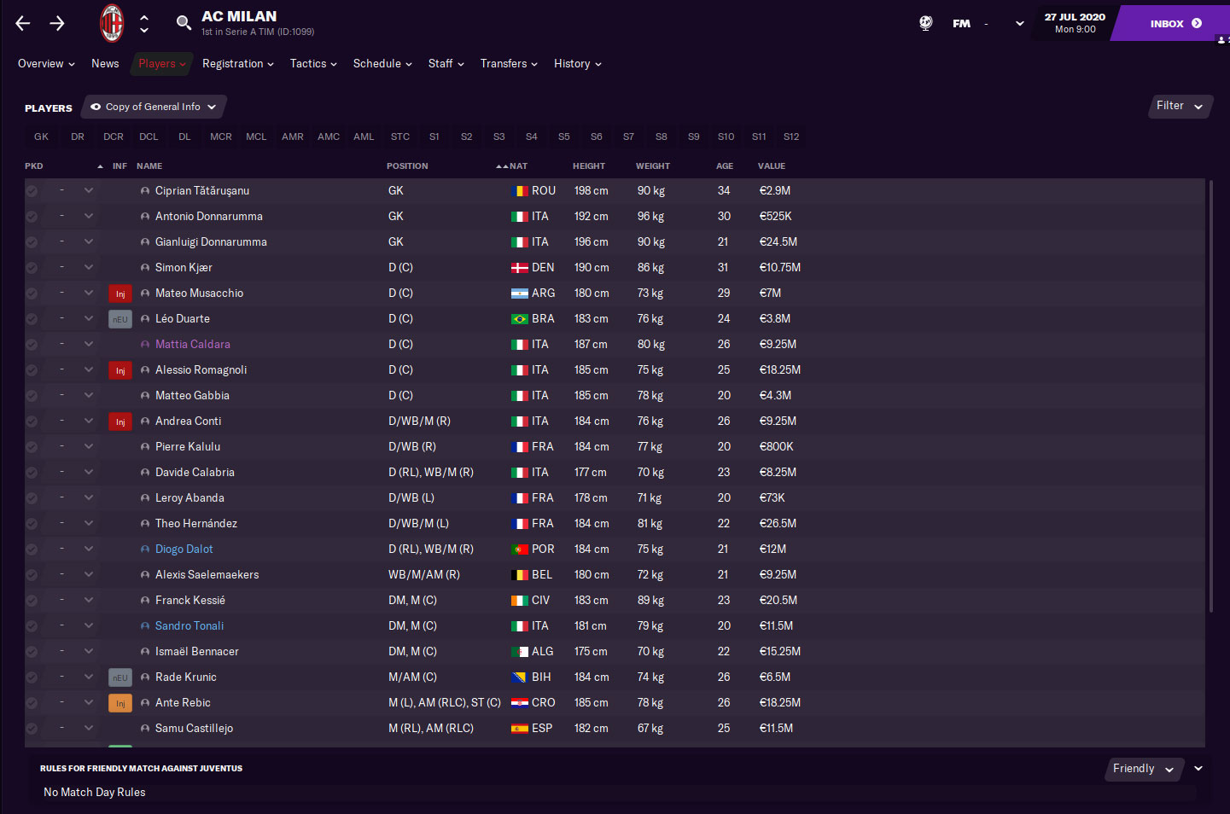Image resolution: width=1230 pixels, height=814 pixels.
Task: Expand position chevron for Pierre Kalulu
Action: [x=89, y=446]
